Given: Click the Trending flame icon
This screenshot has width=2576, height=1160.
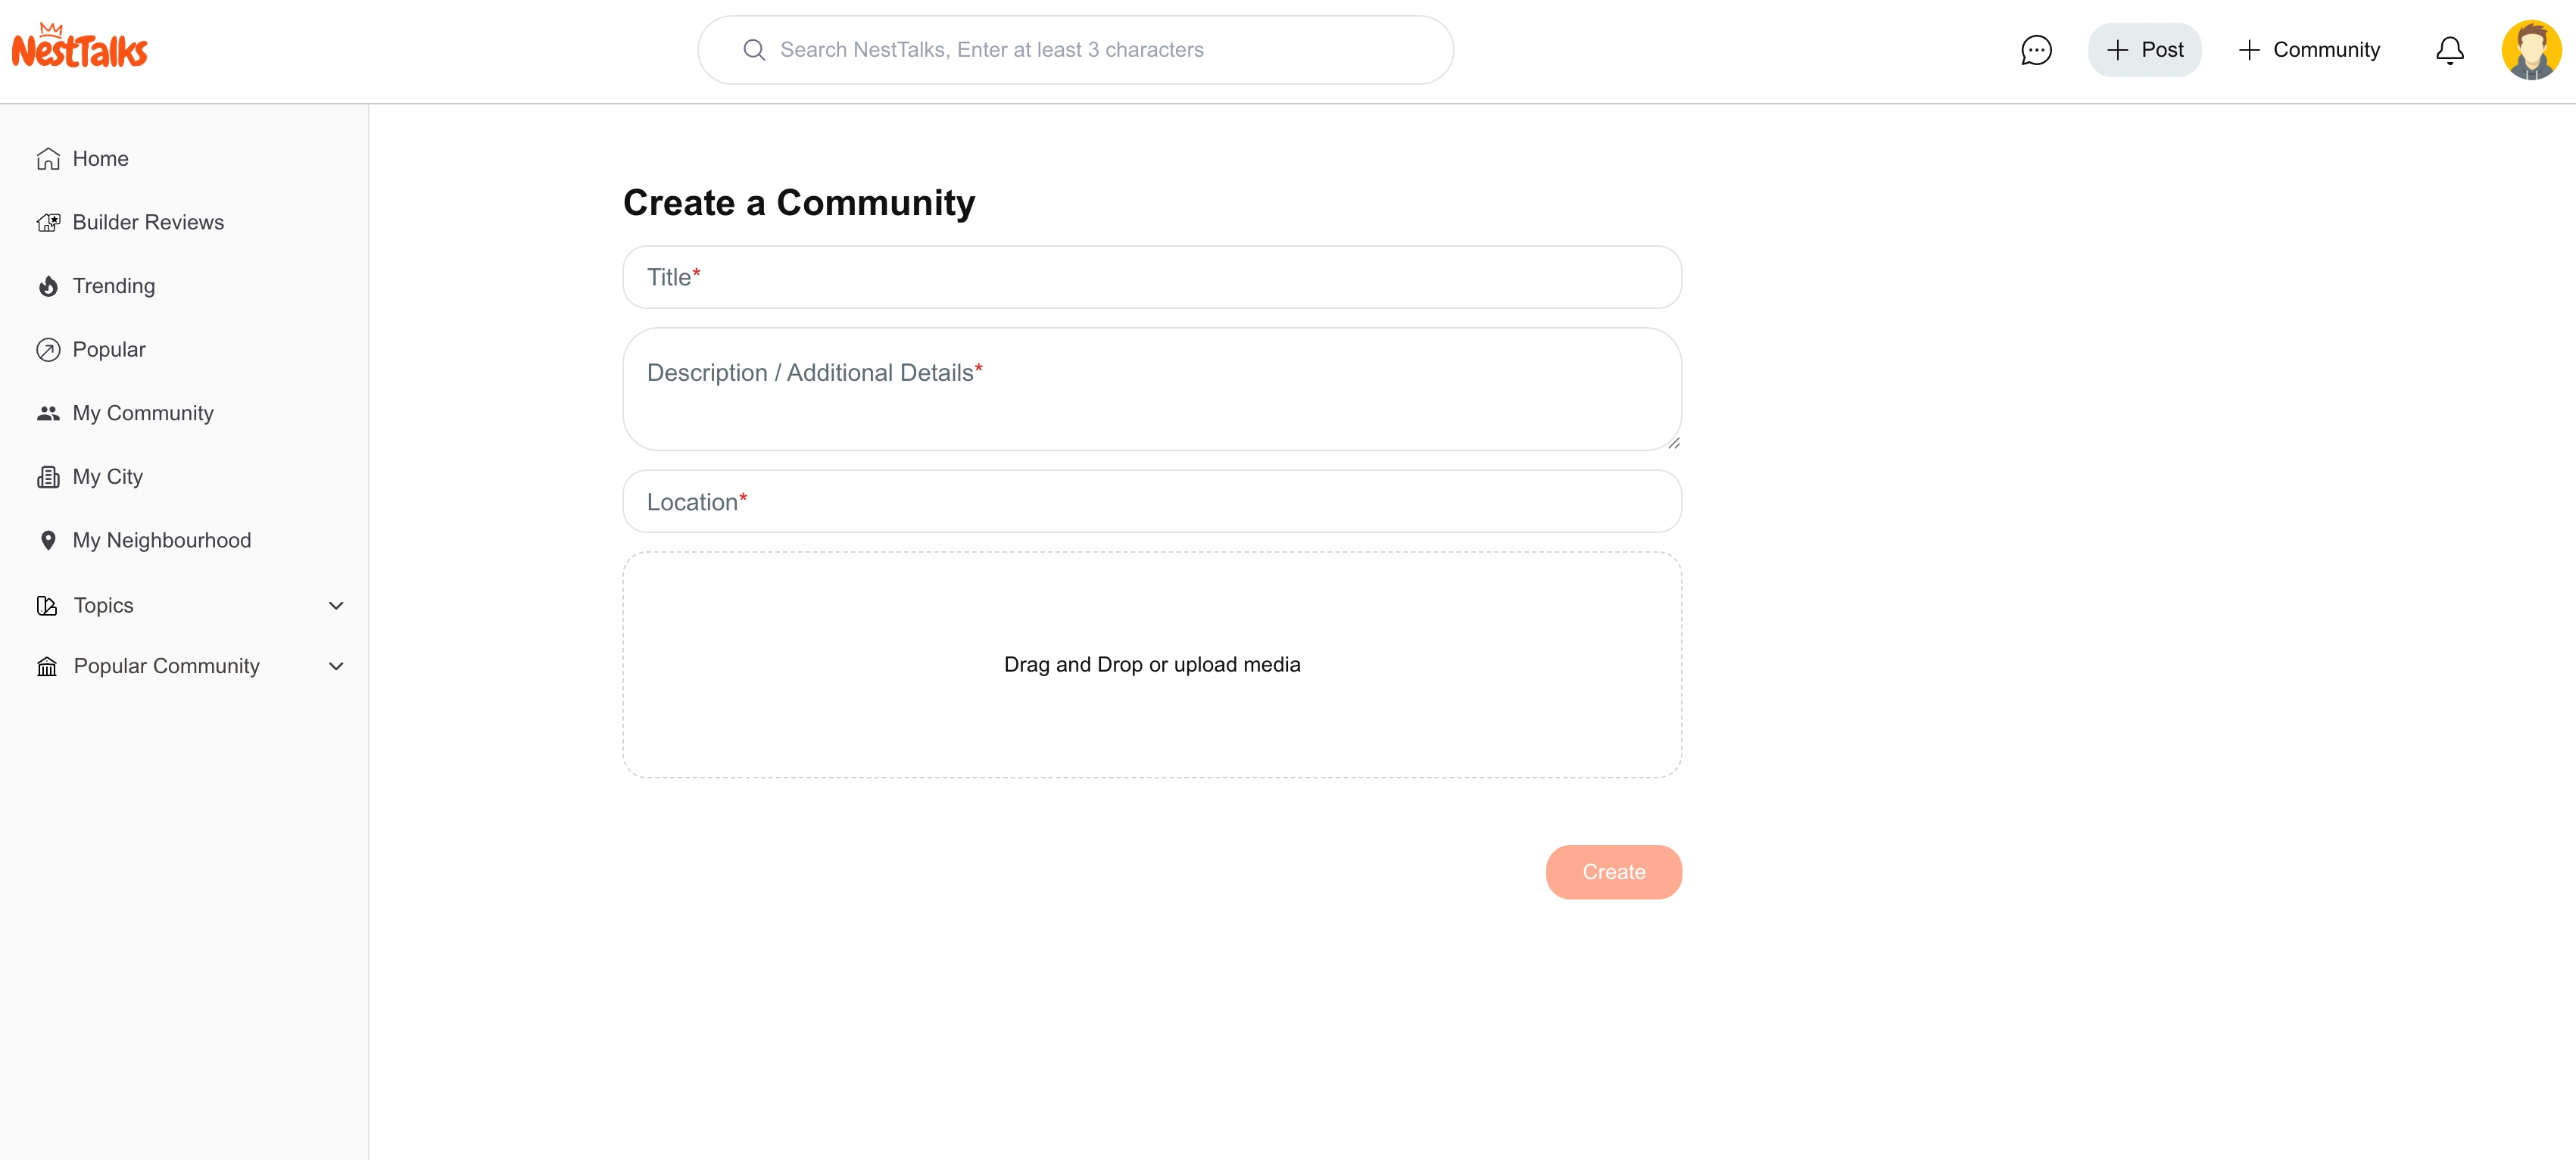Looking at the screenshot, I should point(48,287).
